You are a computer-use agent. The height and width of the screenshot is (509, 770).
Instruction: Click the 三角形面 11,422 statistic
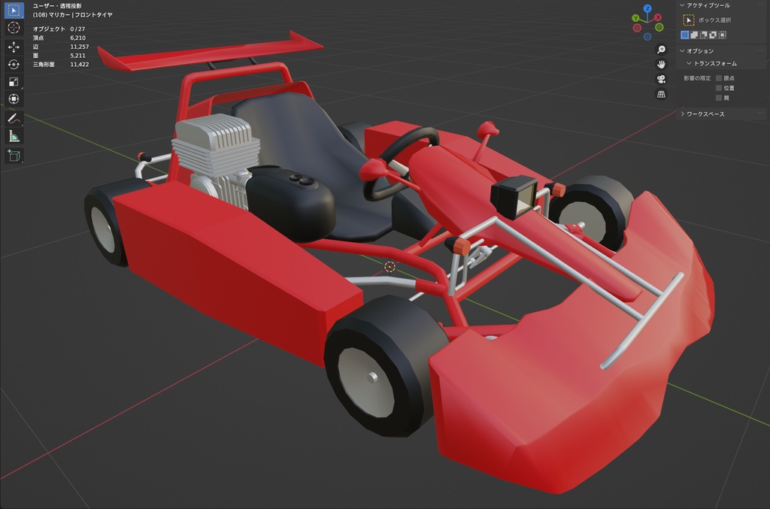click(61, 65)
